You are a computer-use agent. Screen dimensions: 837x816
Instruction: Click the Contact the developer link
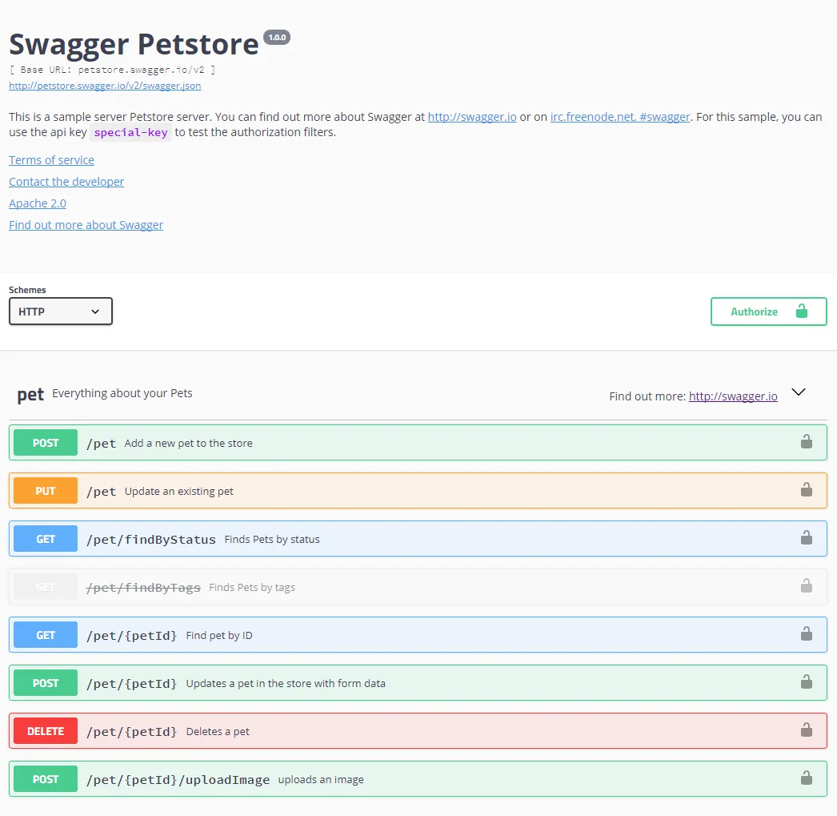[66, 182]
